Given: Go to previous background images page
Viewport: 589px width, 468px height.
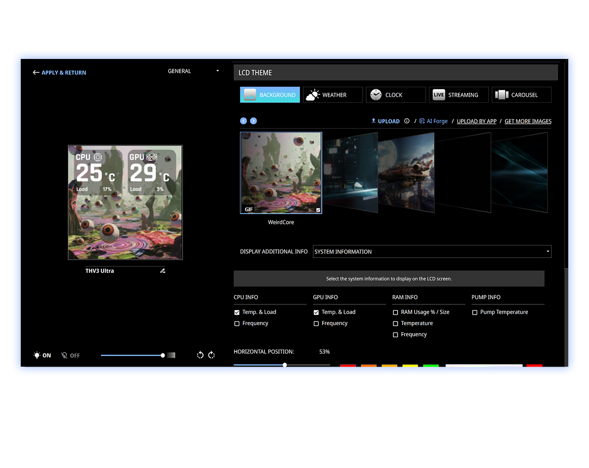Looking at the screenshot, I should (243, 121).
